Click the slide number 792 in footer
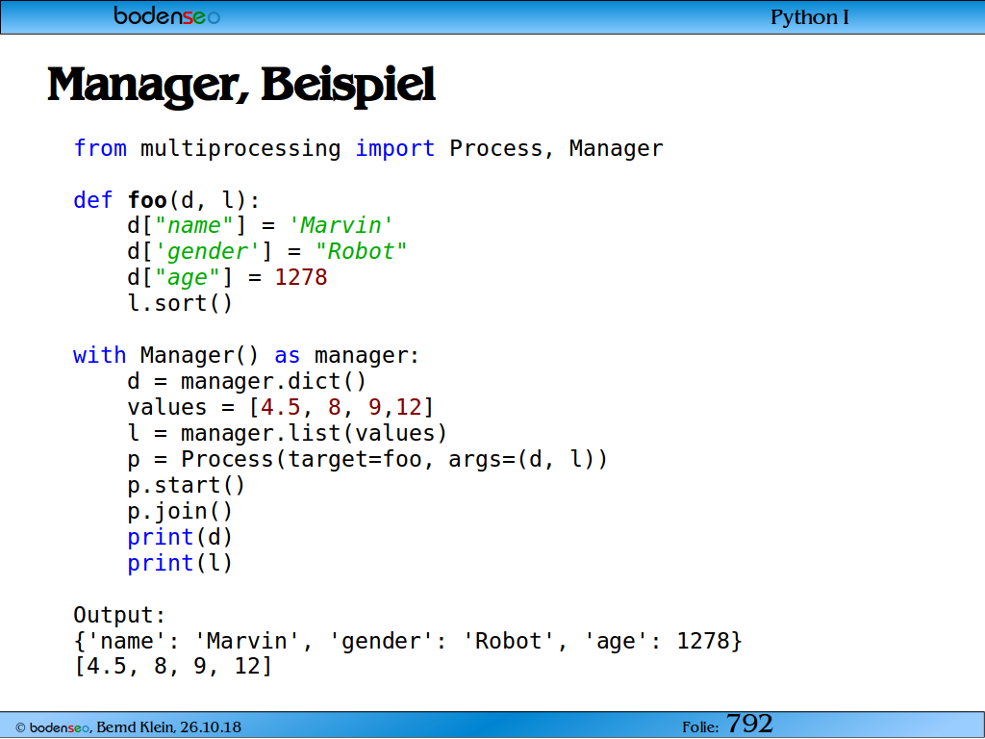The width and height of the screenshot is (985, 739). [749, 724]
